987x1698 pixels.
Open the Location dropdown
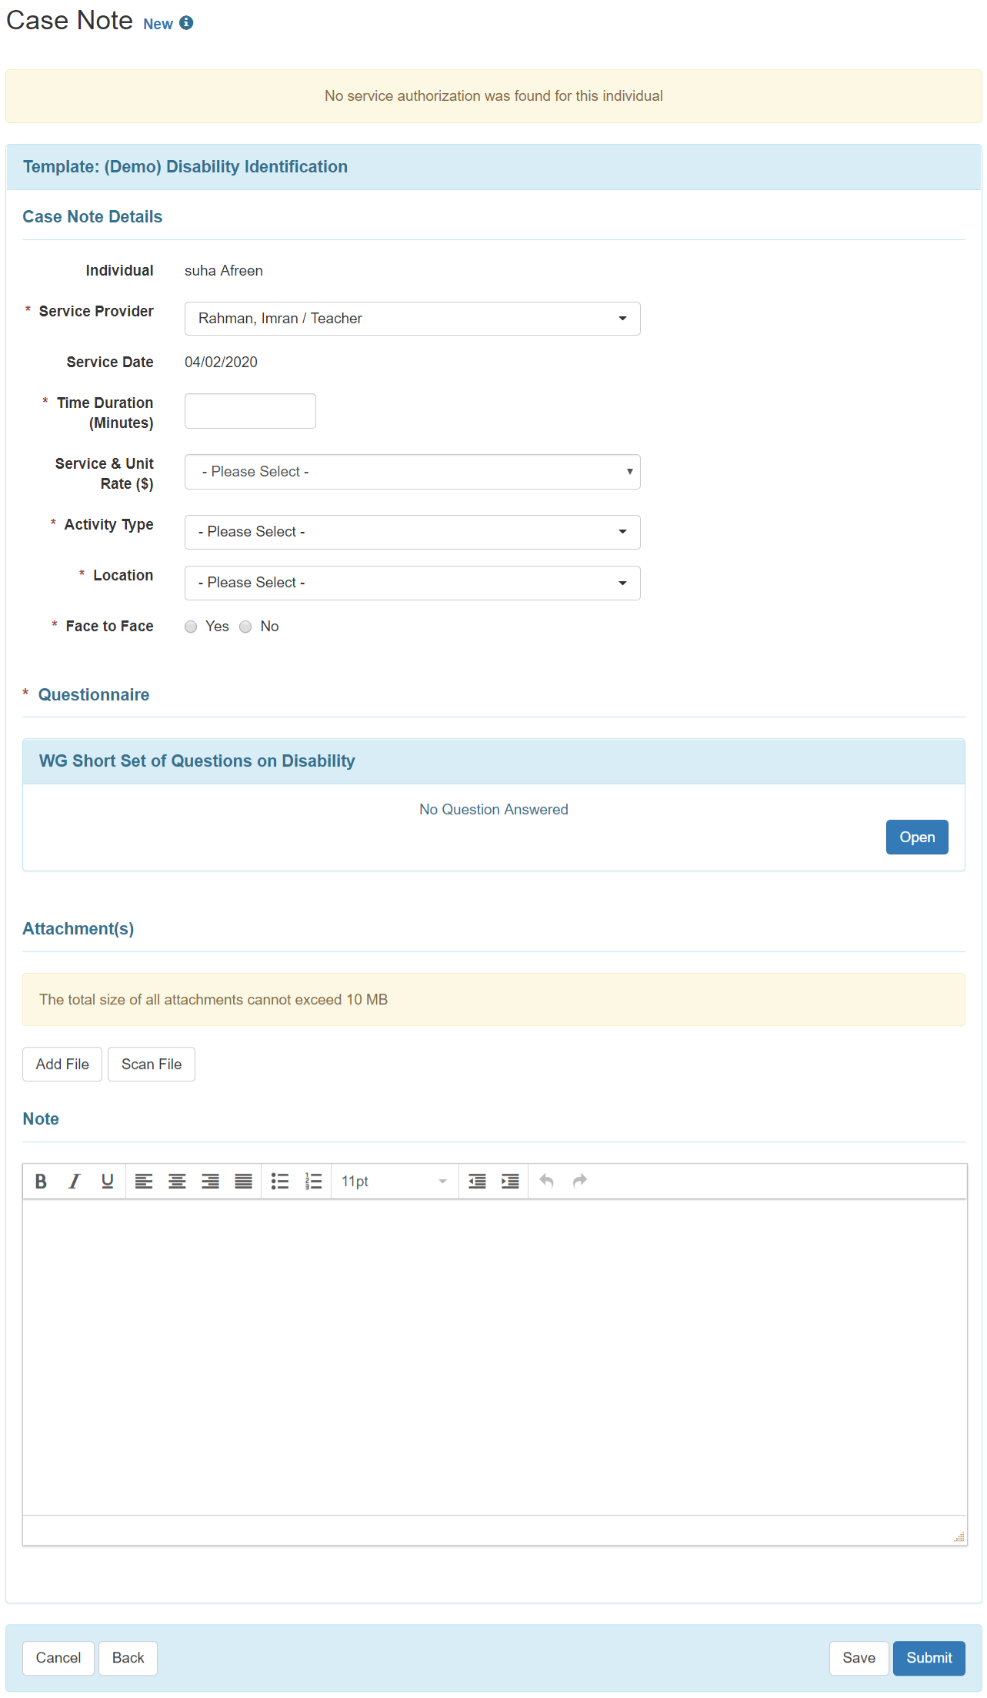click(412, 583)
